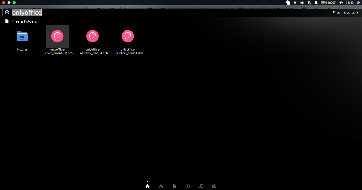This screenshot has width=362, height=190.
Task: Open the Bluetooth indicator
Action: pos(309,3)
